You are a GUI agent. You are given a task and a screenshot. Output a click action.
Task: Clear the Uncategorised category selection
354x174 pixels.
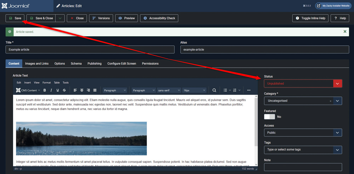[330, 101]
